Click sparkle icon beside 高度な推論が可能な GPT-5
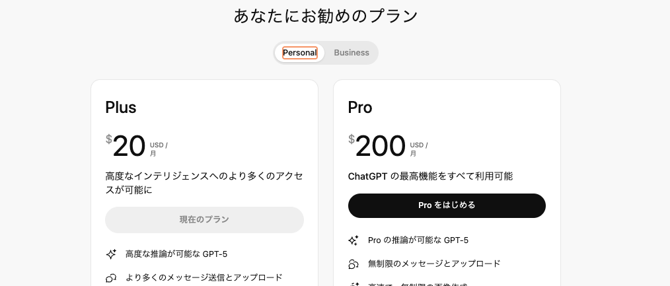The image size is (670, 286). coord(112,254)
